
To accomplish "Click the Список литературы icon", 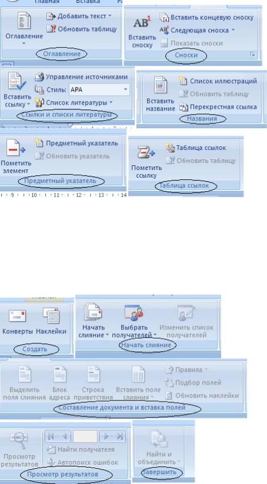I will (39, 102).
